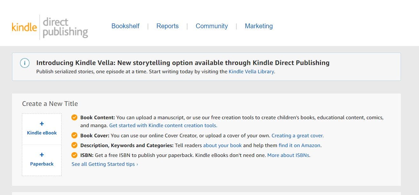Viewport: 419px width, 195px height.
Task: Open Get started with Kindle content creation tools
Action: coord(163,126)
